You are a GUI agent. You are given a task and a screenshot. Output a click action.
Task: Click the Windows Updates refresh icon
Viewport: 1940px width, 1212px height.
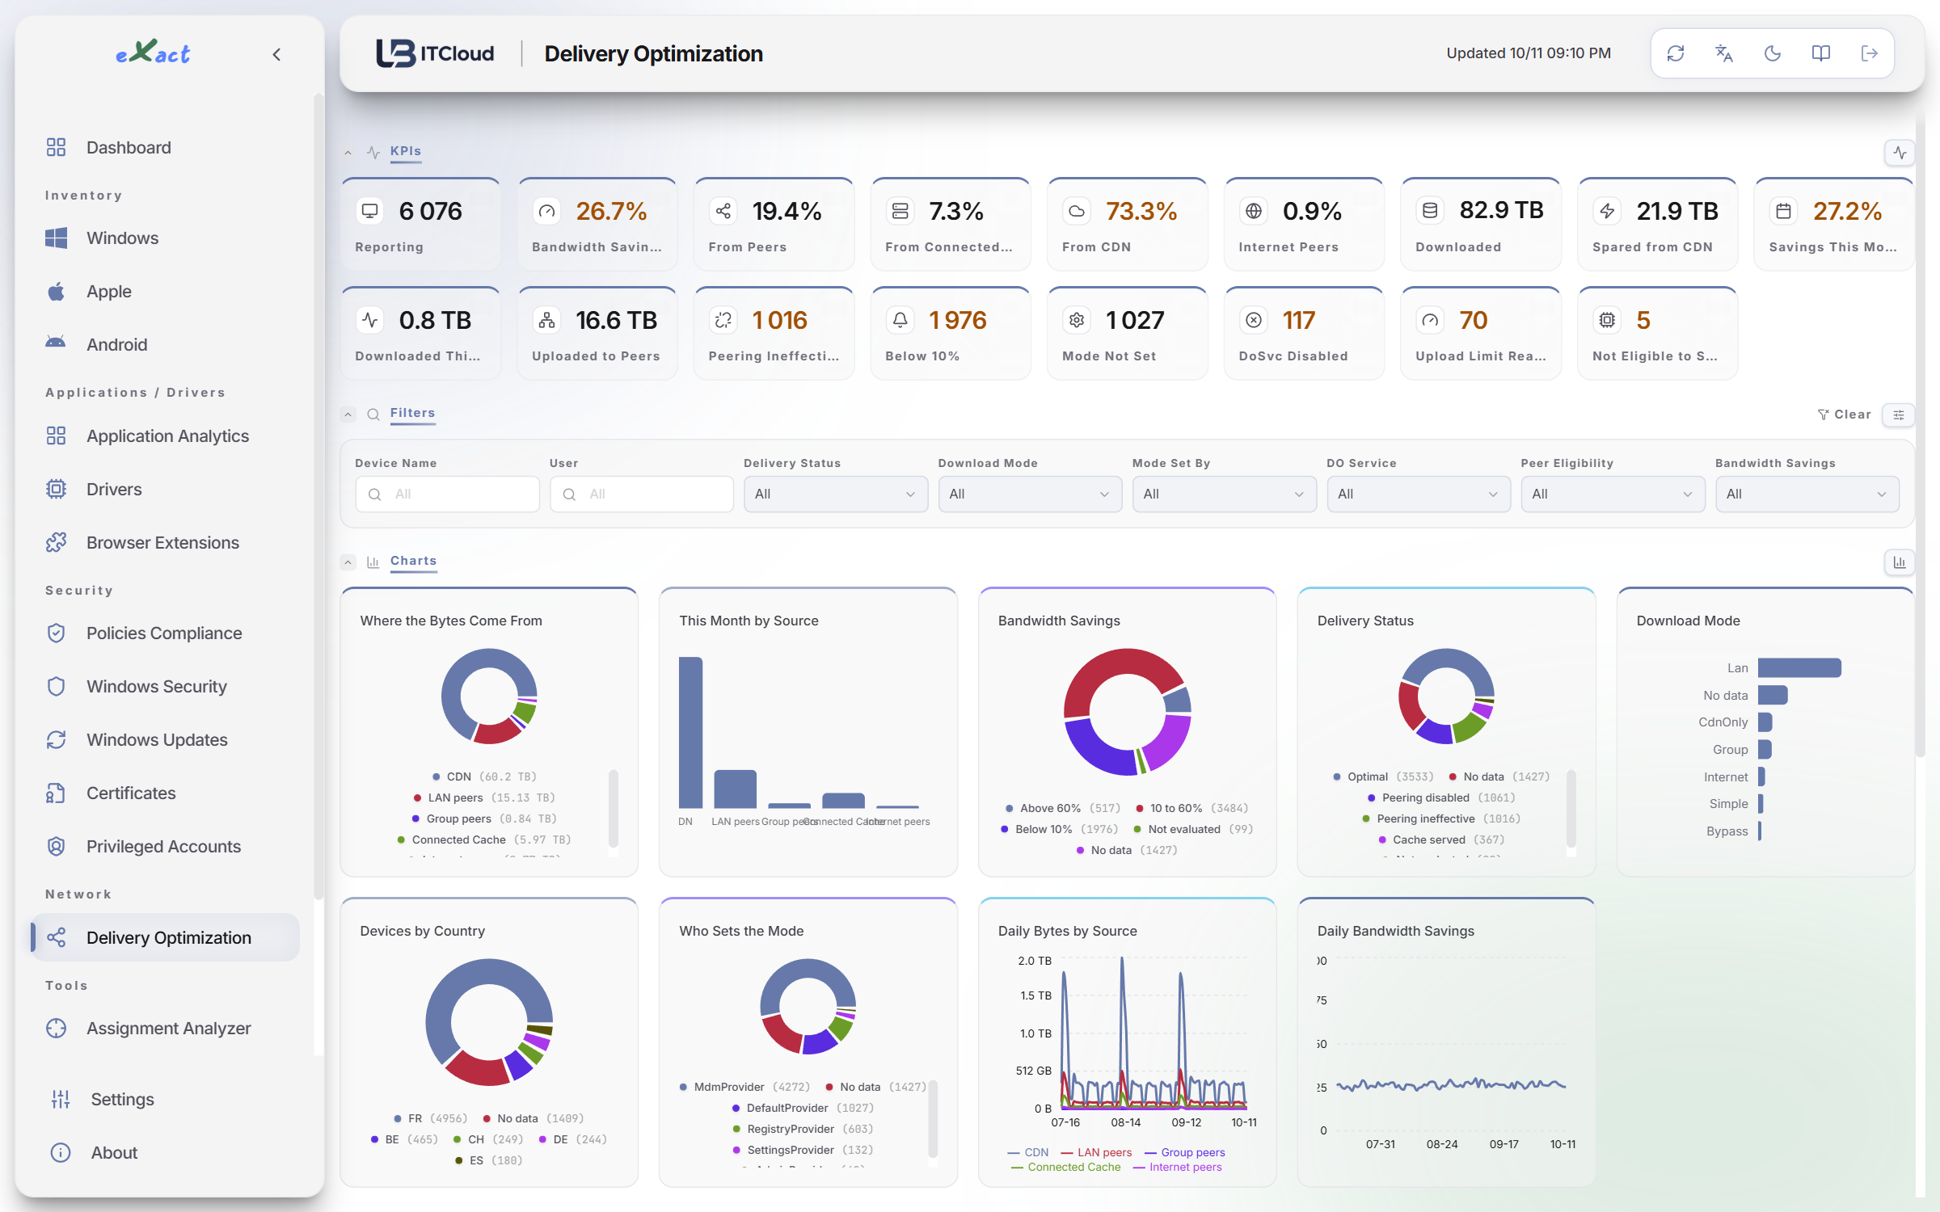[x=56, y=739]
